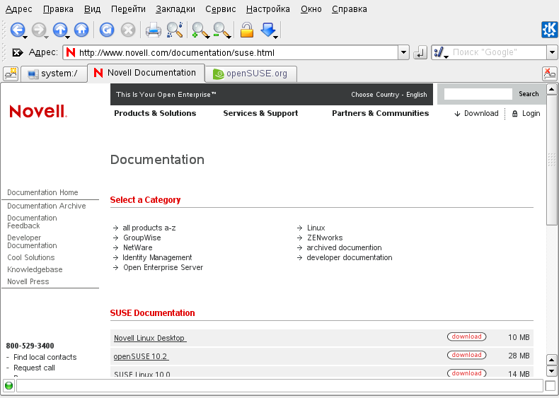559x398 pixels.
Task: Click the padlock security icon
Action: (246, 30)
